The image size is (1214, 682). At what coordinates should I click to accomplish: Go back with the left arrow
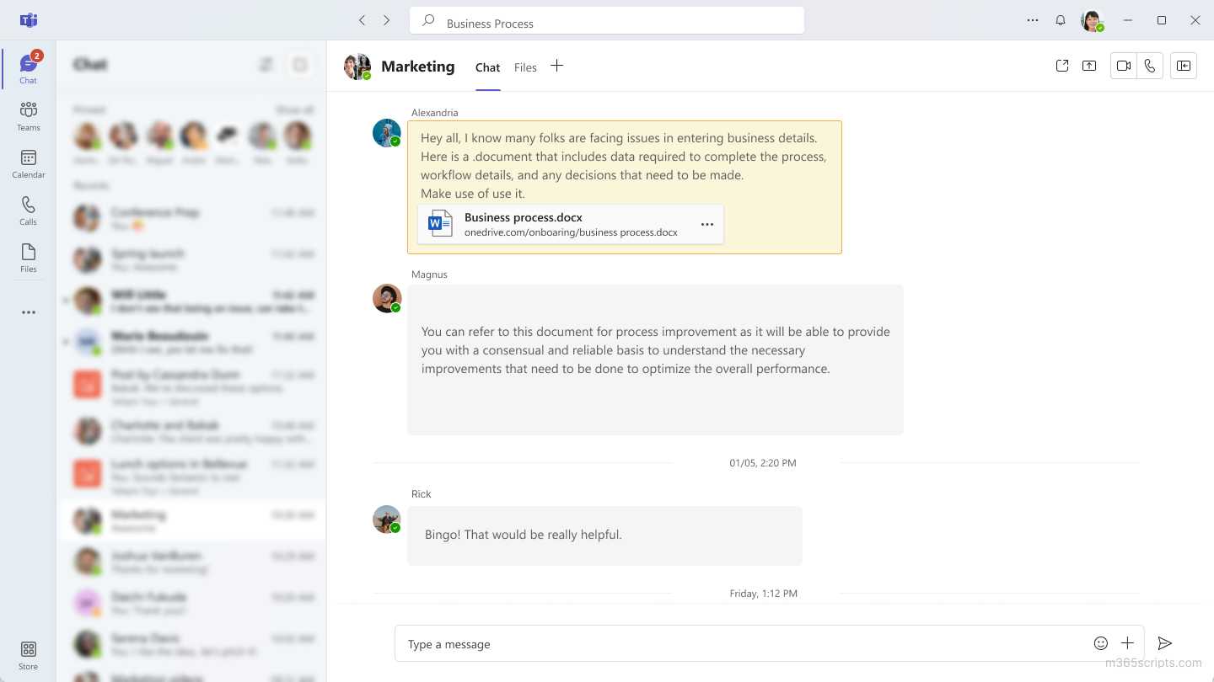(x=362, y=20)
